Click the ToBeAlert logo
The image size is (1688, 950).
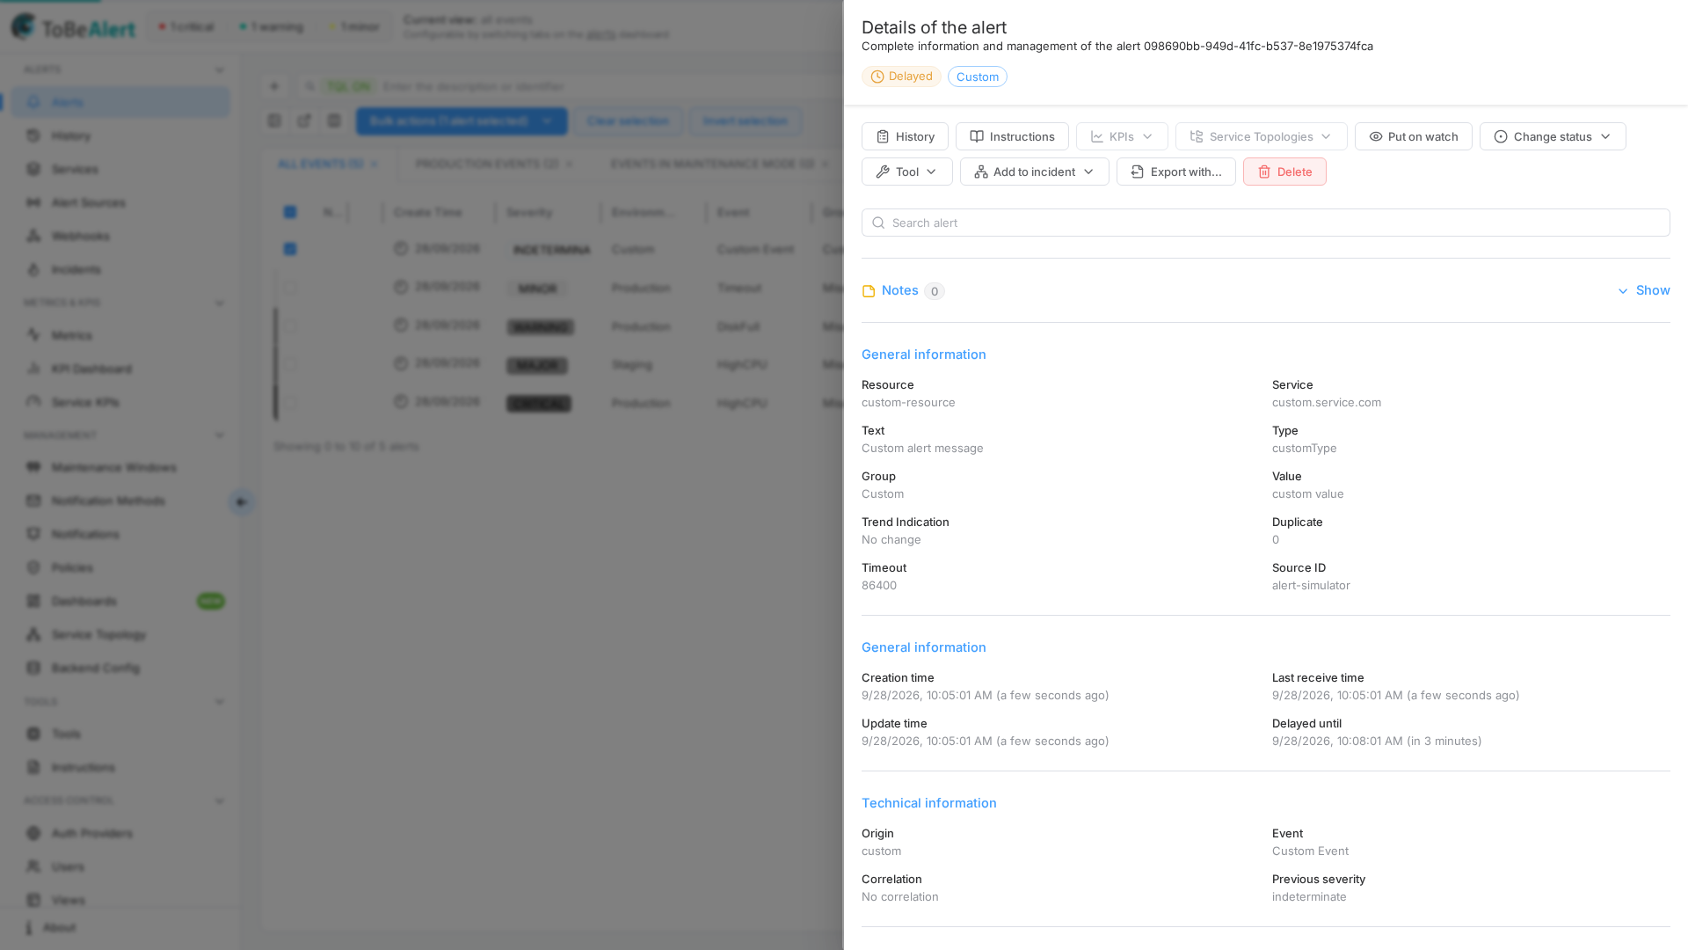coord(73,27)
